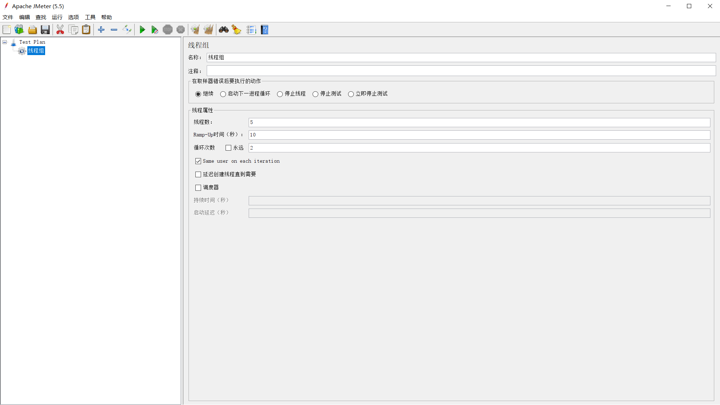Open the 工具 menu
The height and width of the screenshot is (405, 720).
[x=90, y=17]
